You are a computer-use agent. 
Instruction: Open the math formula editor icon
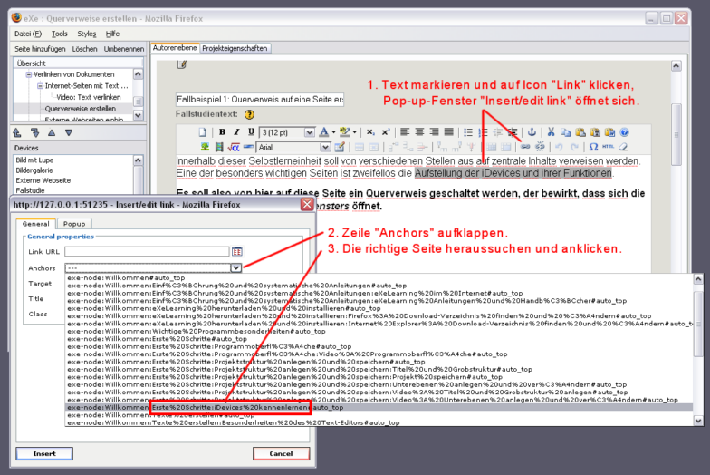click(234, 147)
